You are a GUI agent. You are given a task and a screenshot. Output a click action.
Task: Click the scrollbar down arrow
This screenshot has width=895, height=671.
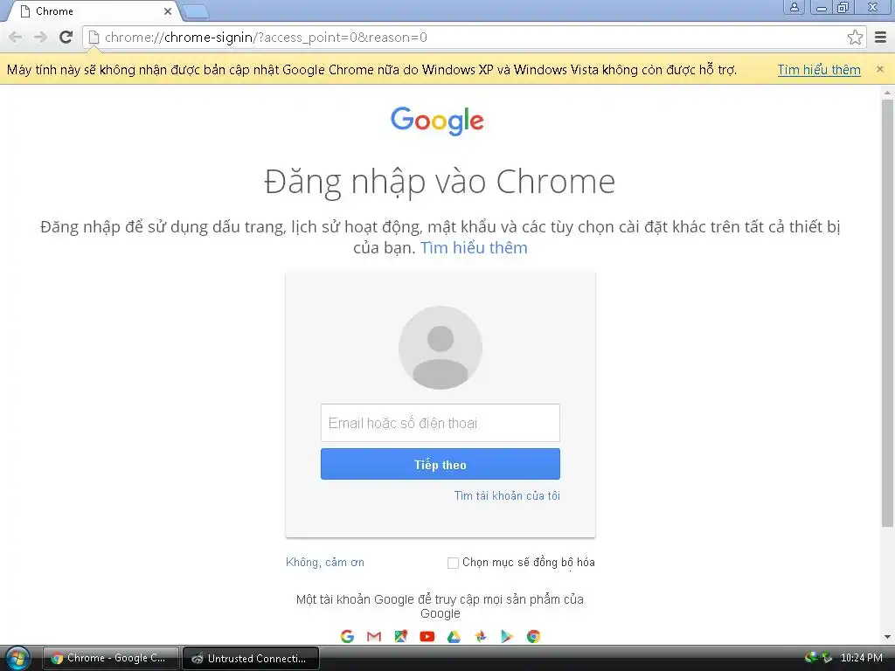coord(887,637)
